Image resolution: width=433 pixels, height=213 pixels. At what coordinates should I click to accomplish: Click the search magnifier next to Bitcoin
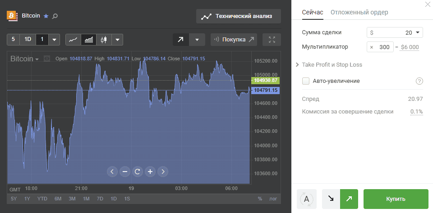pyautogui.click(x=55, y=16)
